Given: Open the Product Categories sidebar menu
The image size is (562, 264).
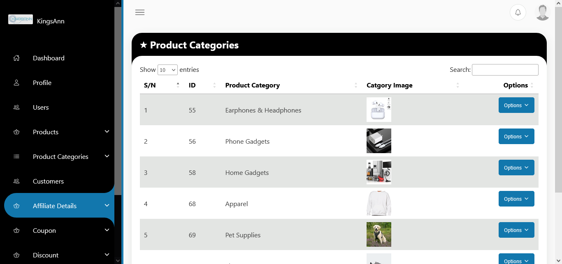Looking at the screenshot, I should 60,156.
